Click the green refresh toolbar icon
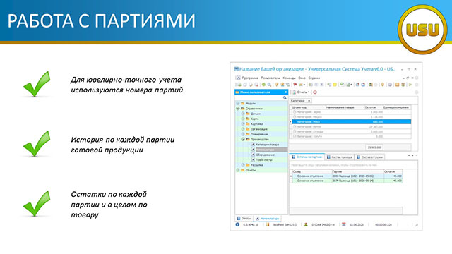The image size is (452, 254). tap(263, 85)
